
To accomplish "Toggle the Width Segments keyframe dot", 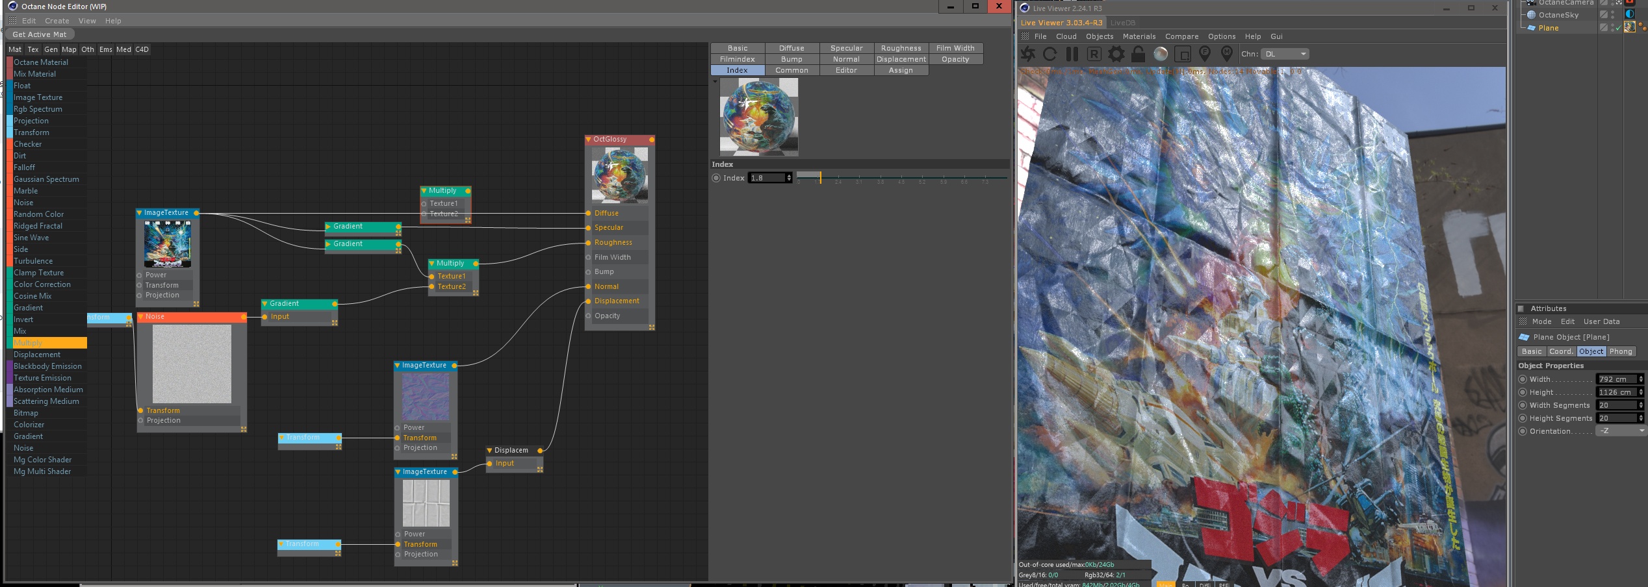I will point(1523,405).
